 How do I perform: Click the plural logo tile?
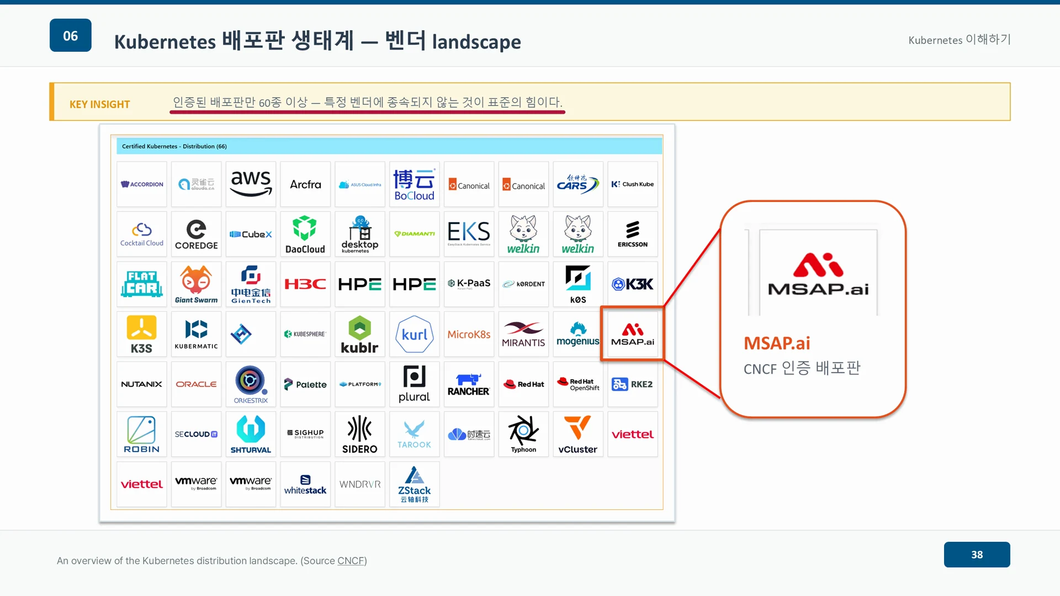click(x=414, y=384)
